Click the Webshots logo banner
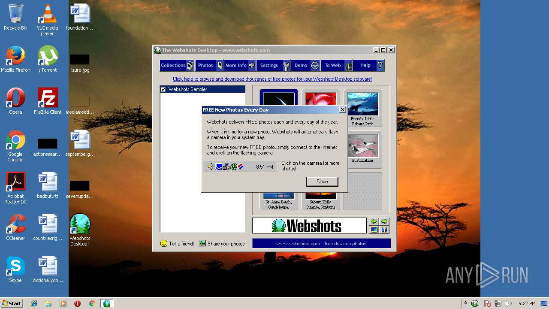Viewport: 549px width, 309px height. (x=309, y=225)
